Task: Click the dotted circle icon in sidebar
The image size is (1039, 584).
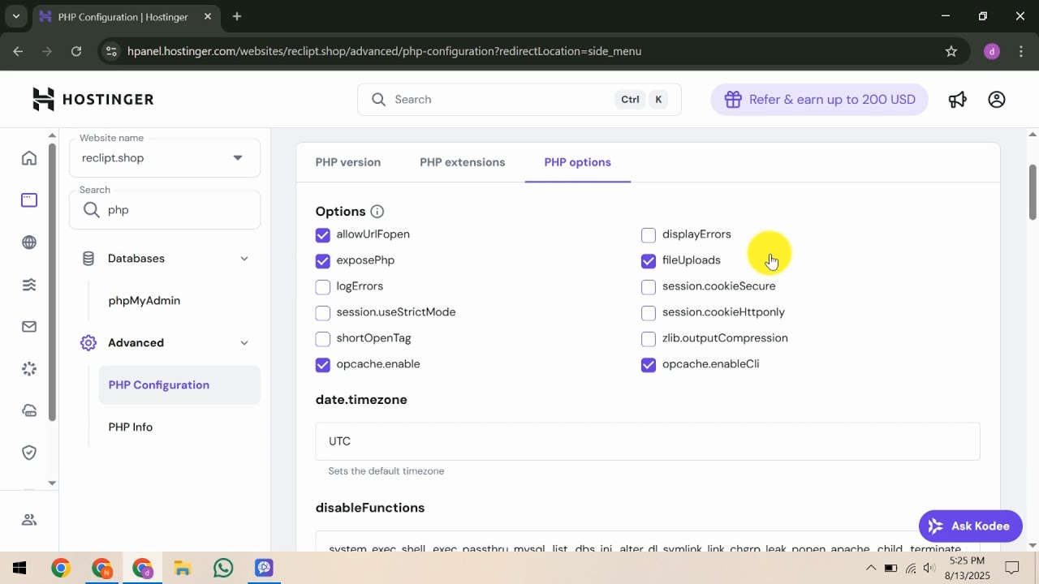Action: (x=29, y=369)
